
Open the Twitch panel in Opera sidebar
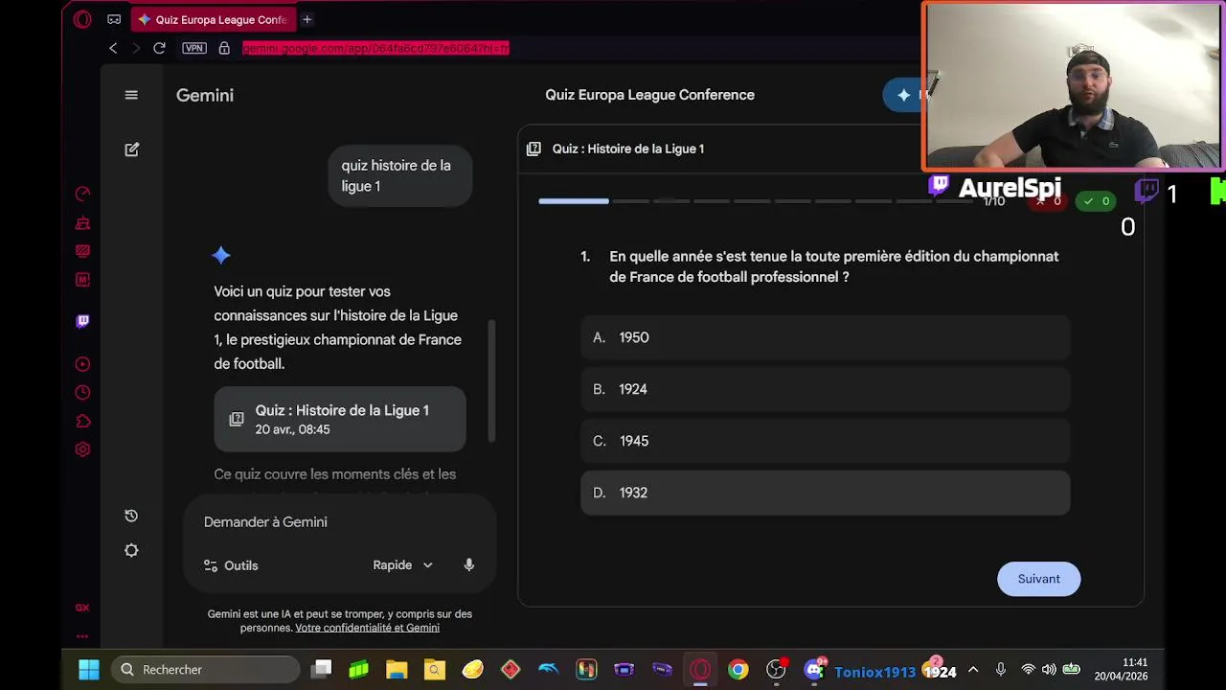[82, 321]
